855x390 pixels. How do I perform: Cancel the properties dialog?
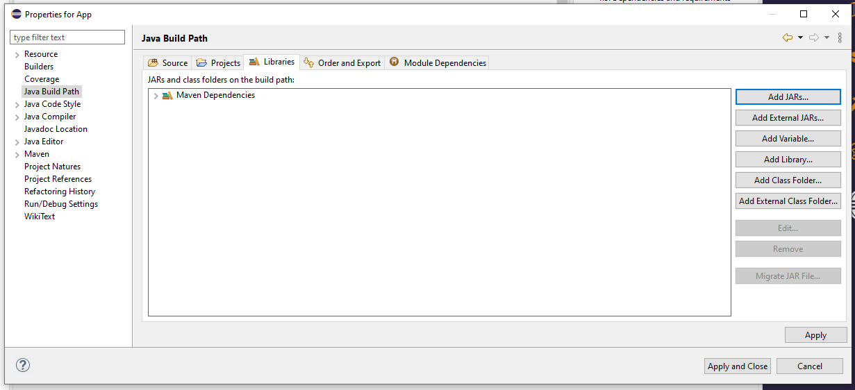click(x=810, y=366)
